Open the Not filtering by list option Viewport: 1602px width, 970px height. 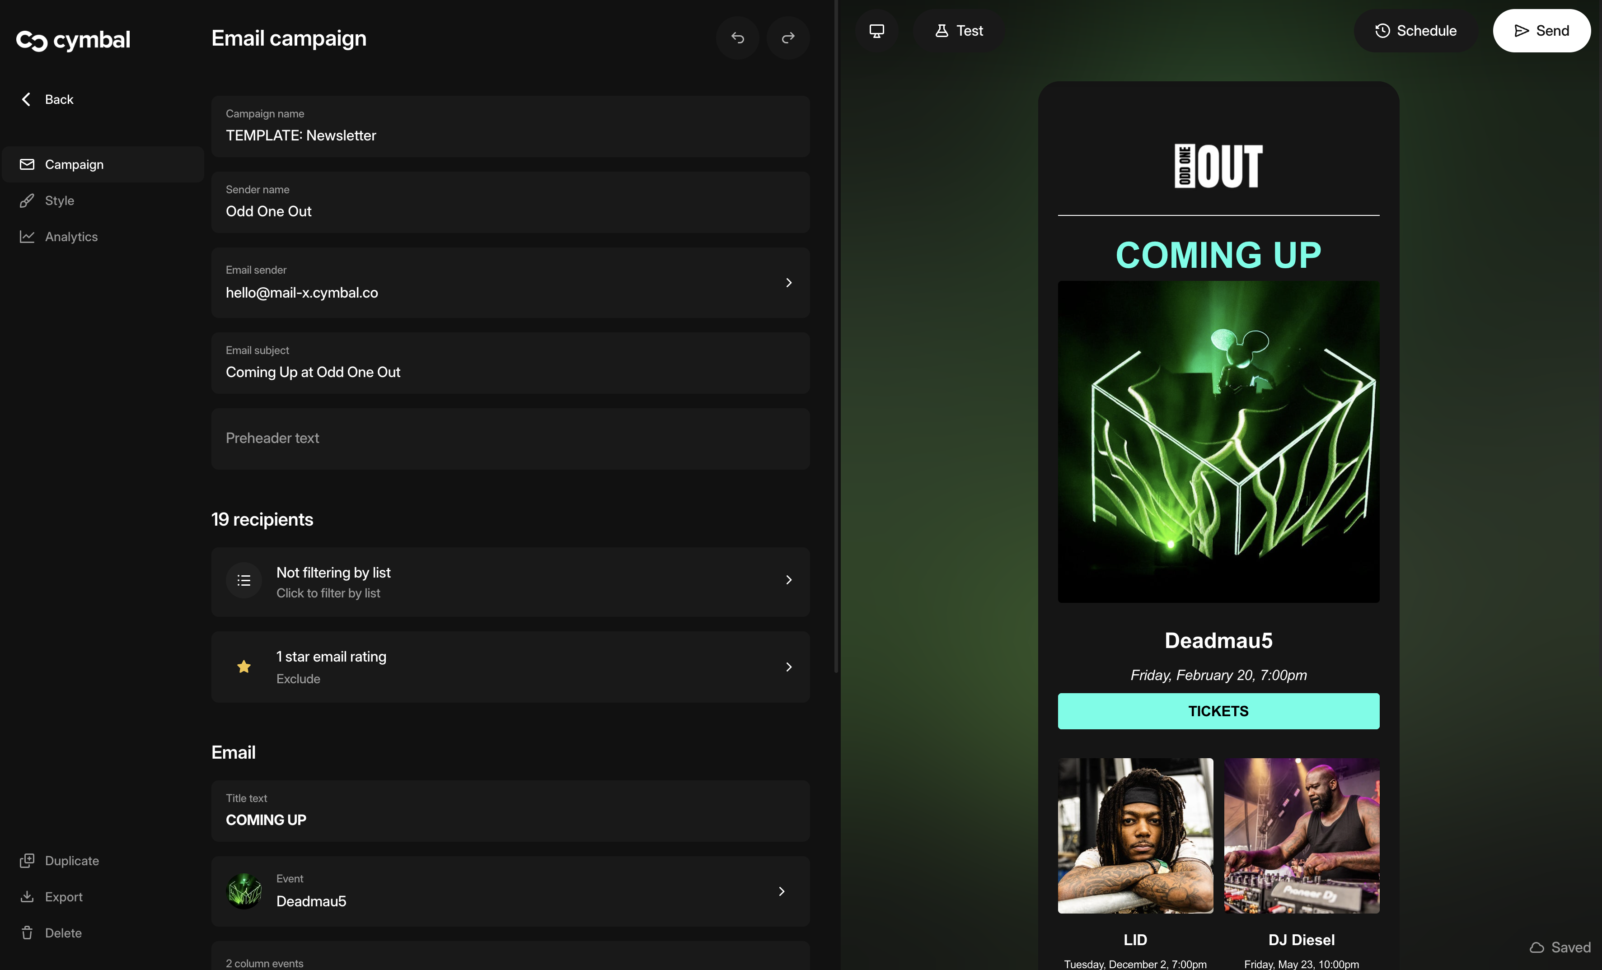point(511,582)
